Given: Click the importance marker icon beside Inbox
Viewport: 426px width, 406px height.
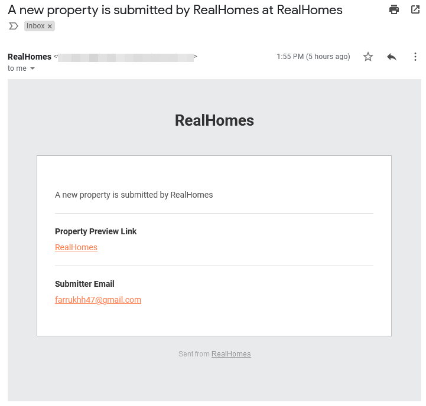Looking at the screenshot, I should pyautogui.click(x=14, y=26).
